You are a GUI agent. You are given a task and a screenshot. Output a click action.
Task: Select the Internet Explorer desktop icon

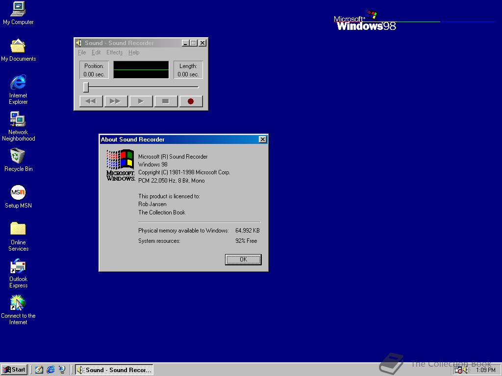(x=18, y=90)
